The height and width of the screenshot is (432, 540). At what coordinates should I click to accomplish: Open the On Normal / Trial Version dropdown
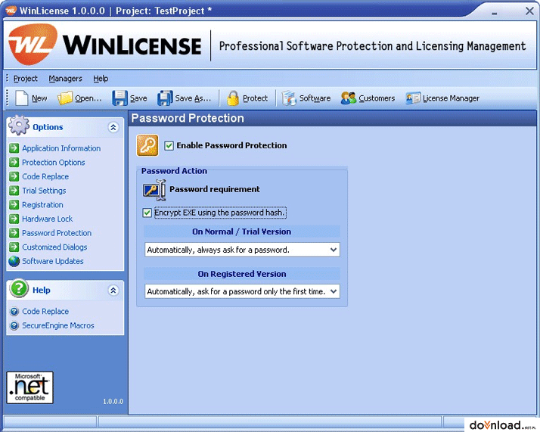(x=242, y=250)
